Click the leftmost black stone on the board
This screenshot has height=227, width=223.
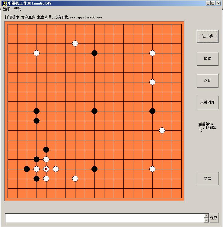pyautogui.click(x=27, y=169)
